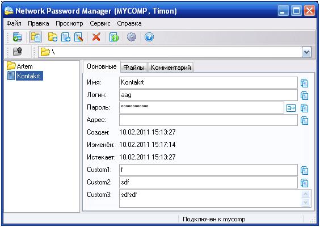
Task: Click the Создан date 10.02.2011 15:13:27
Action: click(148, 132)
